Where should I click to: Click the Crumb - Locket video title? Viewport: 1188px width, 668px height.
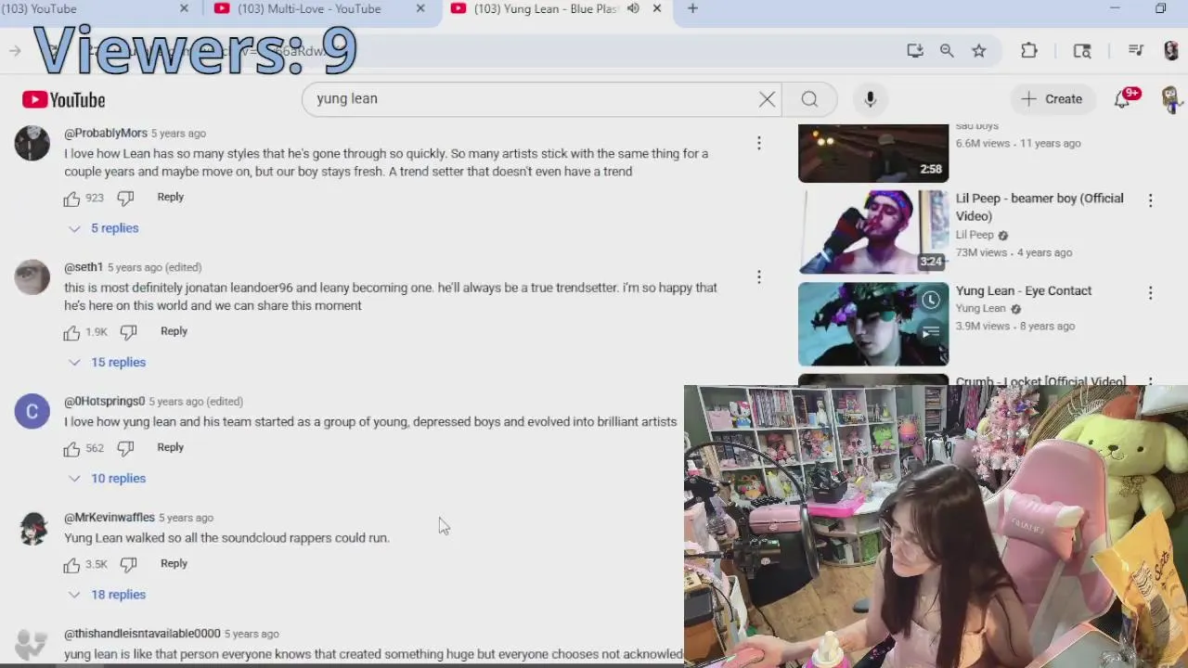1040,381
